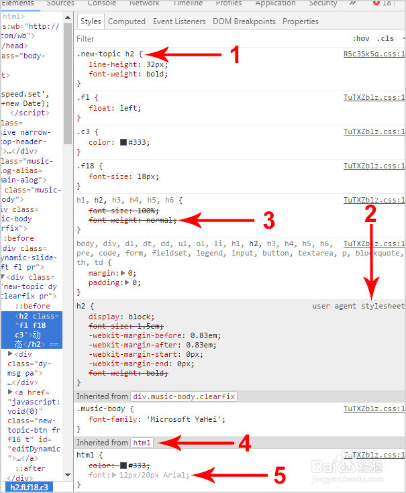Show more panels via the chevron
Viewport: 406px width, 493px height.
tap(352, 3)
